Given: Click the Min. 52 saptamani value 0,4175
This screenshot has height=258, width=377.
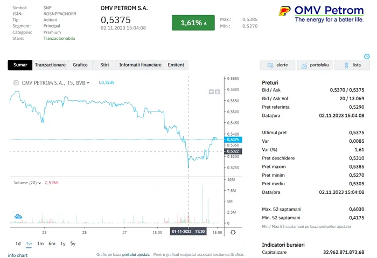Looking at the screenshot, I should click(x=357, y=218).
